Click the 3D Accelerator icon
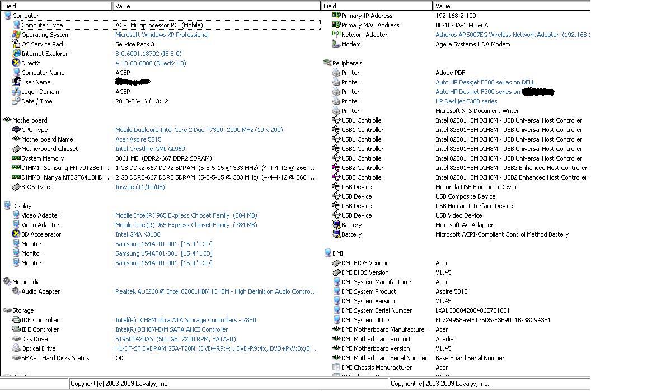Viewport: 666px width, 391px height. point(16,234)
